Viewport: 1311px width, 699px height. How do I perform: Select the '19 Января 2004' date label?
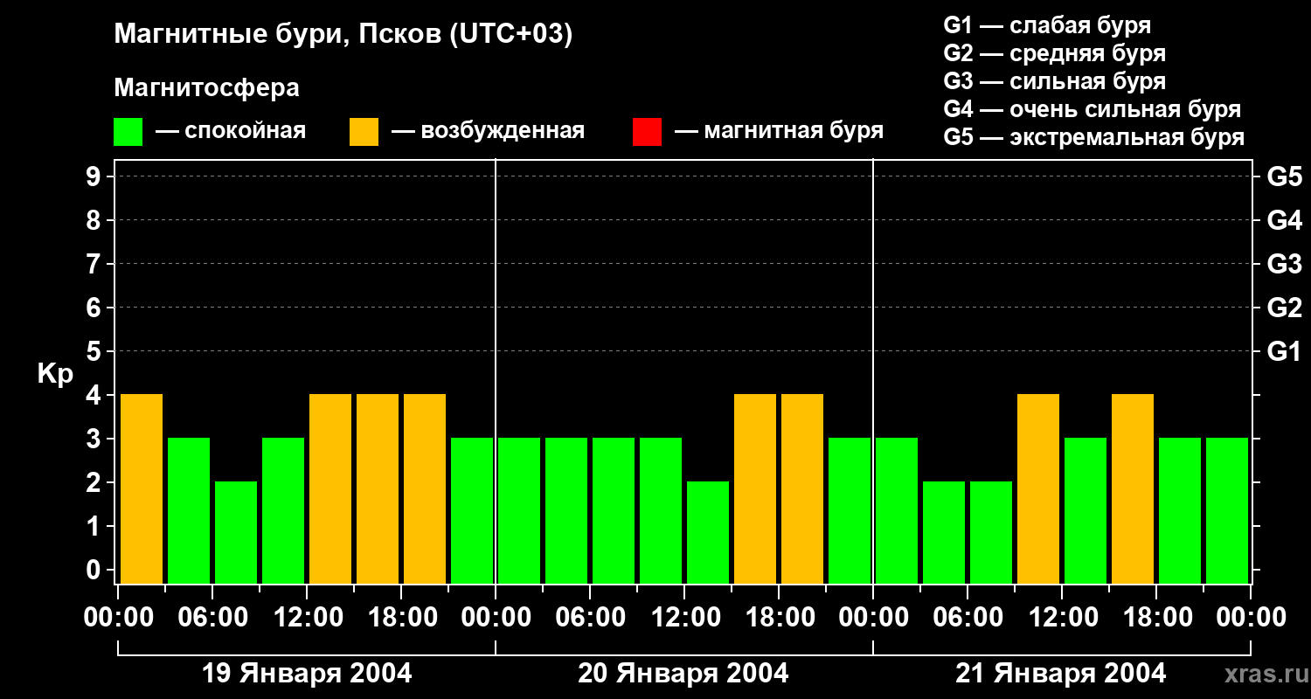pos(307,674)
